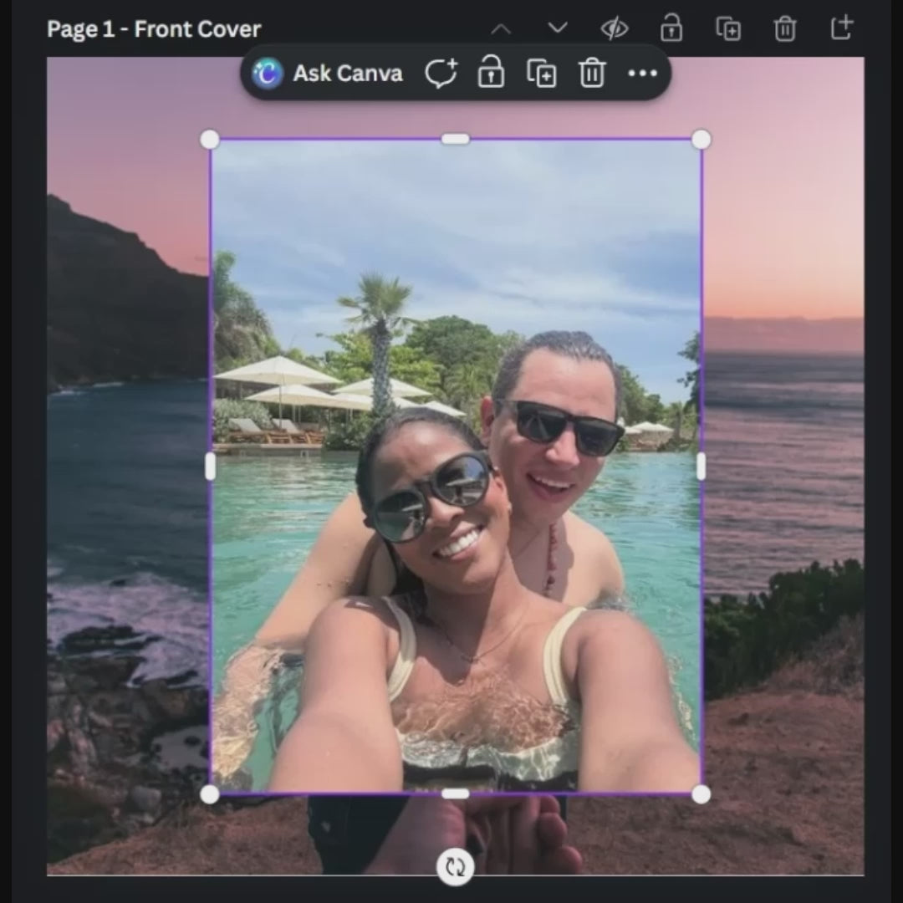Expand the page with the down chevron
The width and height of the screenshot is (903, 903).
[x=557, y=28]
